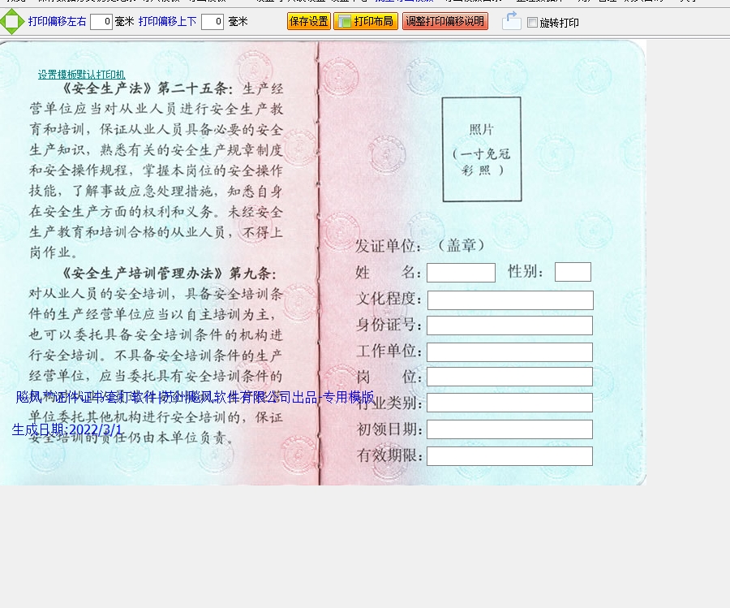This screenshot has height=608, width=730.
Task: Select the 生成日期 2022/3/1 text label
Action: pyautogui.click(x=67, y=429)
